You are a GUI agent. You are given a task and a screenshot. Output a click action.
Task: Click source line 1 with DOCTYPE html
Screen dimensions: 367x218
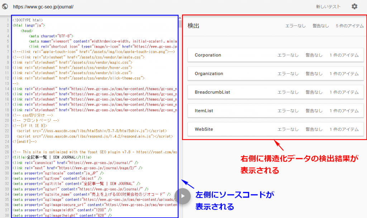point(28,20)
